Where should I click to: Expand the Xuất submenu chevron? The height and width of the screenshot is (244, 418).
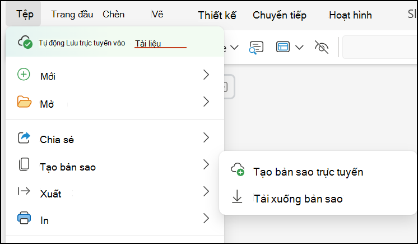coord(206,191)
